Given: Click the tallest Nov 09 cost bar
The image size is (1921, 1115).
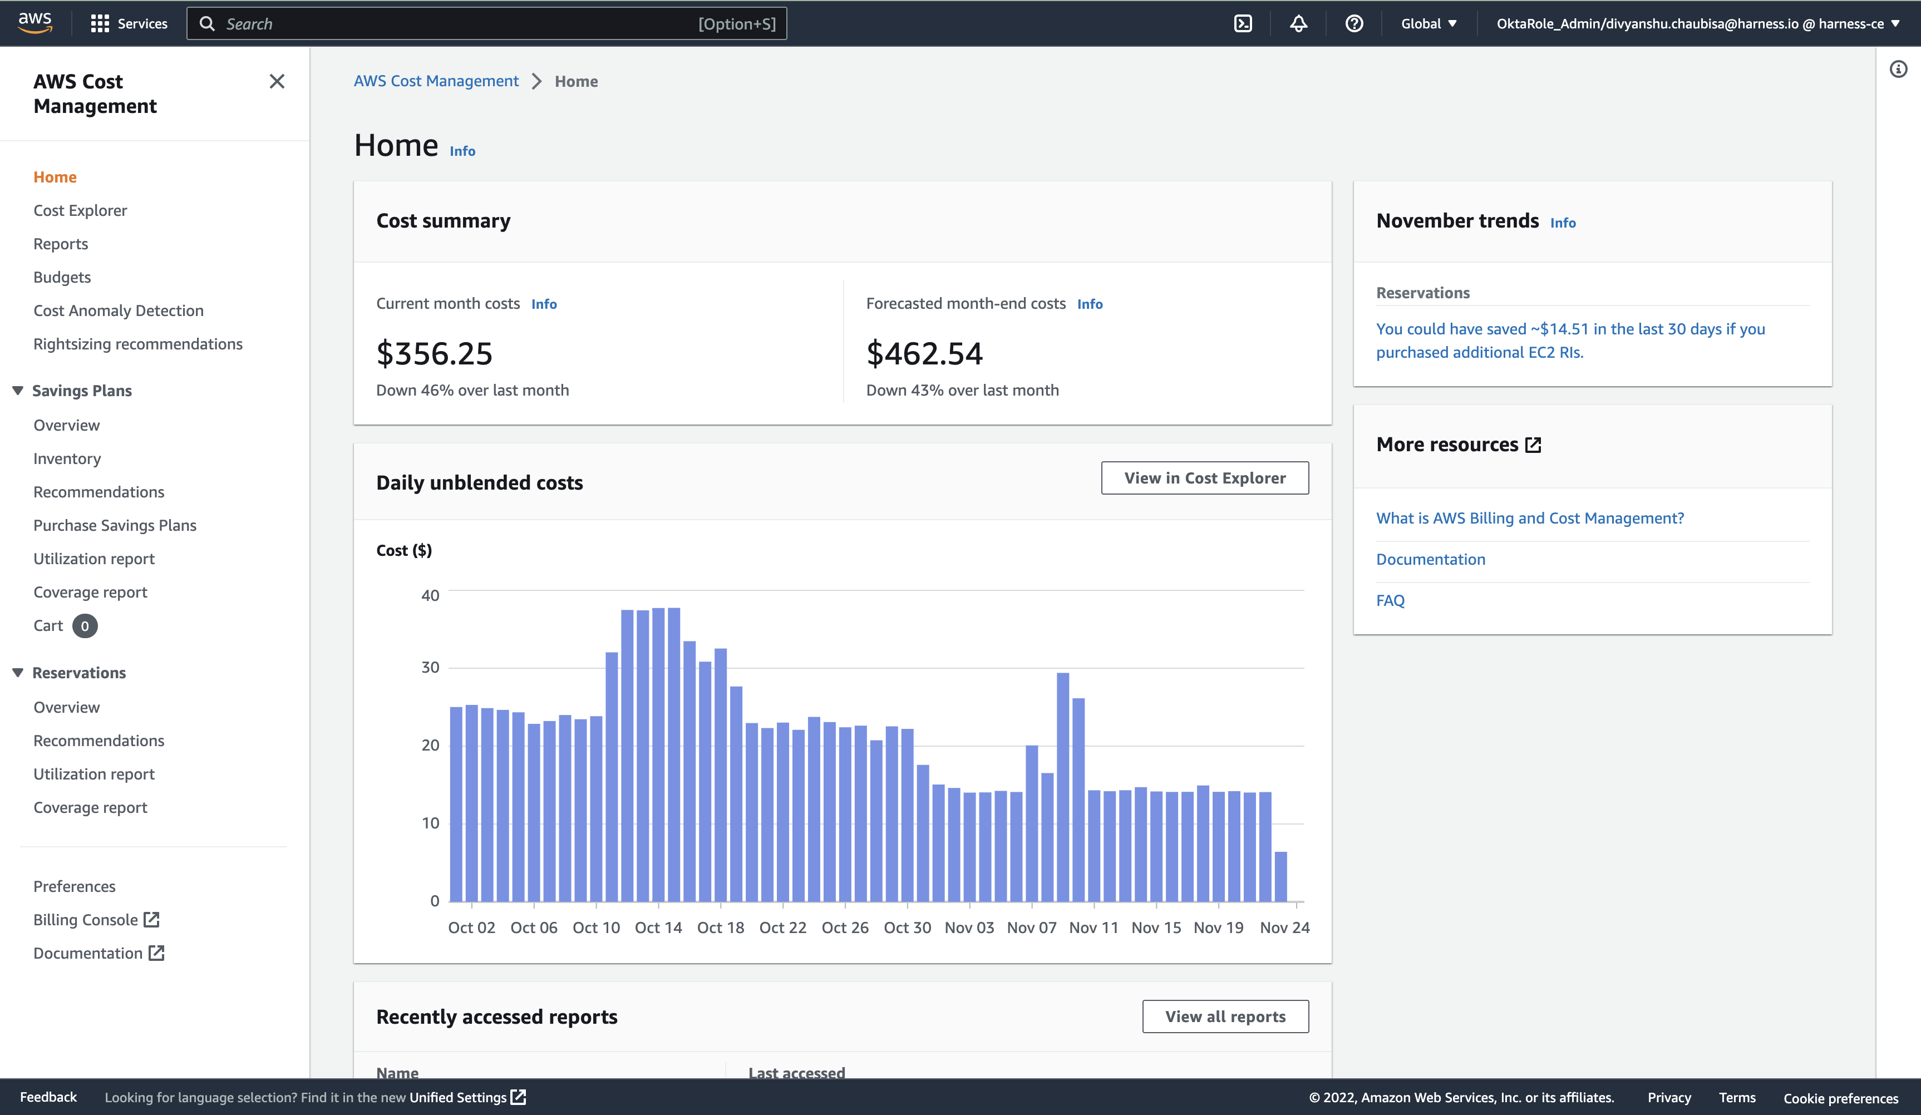Looking at the screenshot, I should point(1063,785).
